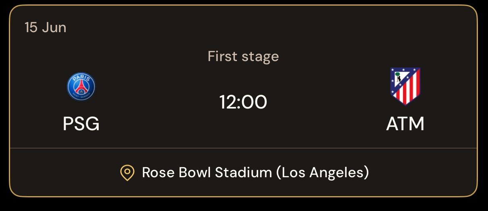Viewport: 488px width, 211px height.
Task: Tap the word Stadium in venue row
Action: click(x=243, y=172)
